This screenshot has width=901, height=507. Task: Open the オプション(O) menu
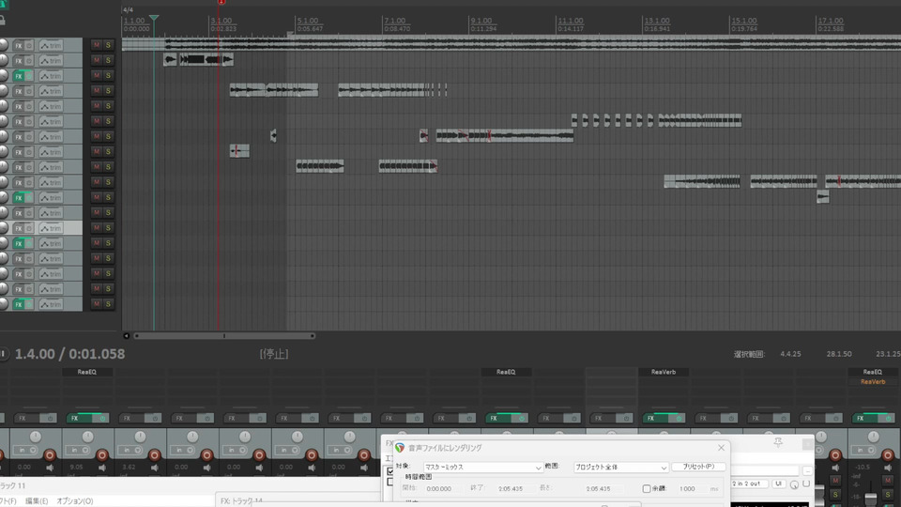(75, 501)
